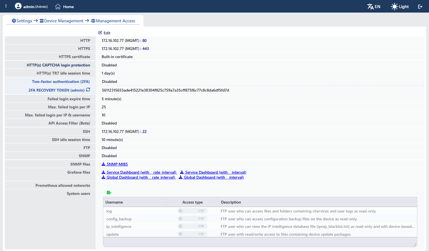
Task: Click the HTTP(s) CAPTCHA login protection label
Action: click(58, 65)
